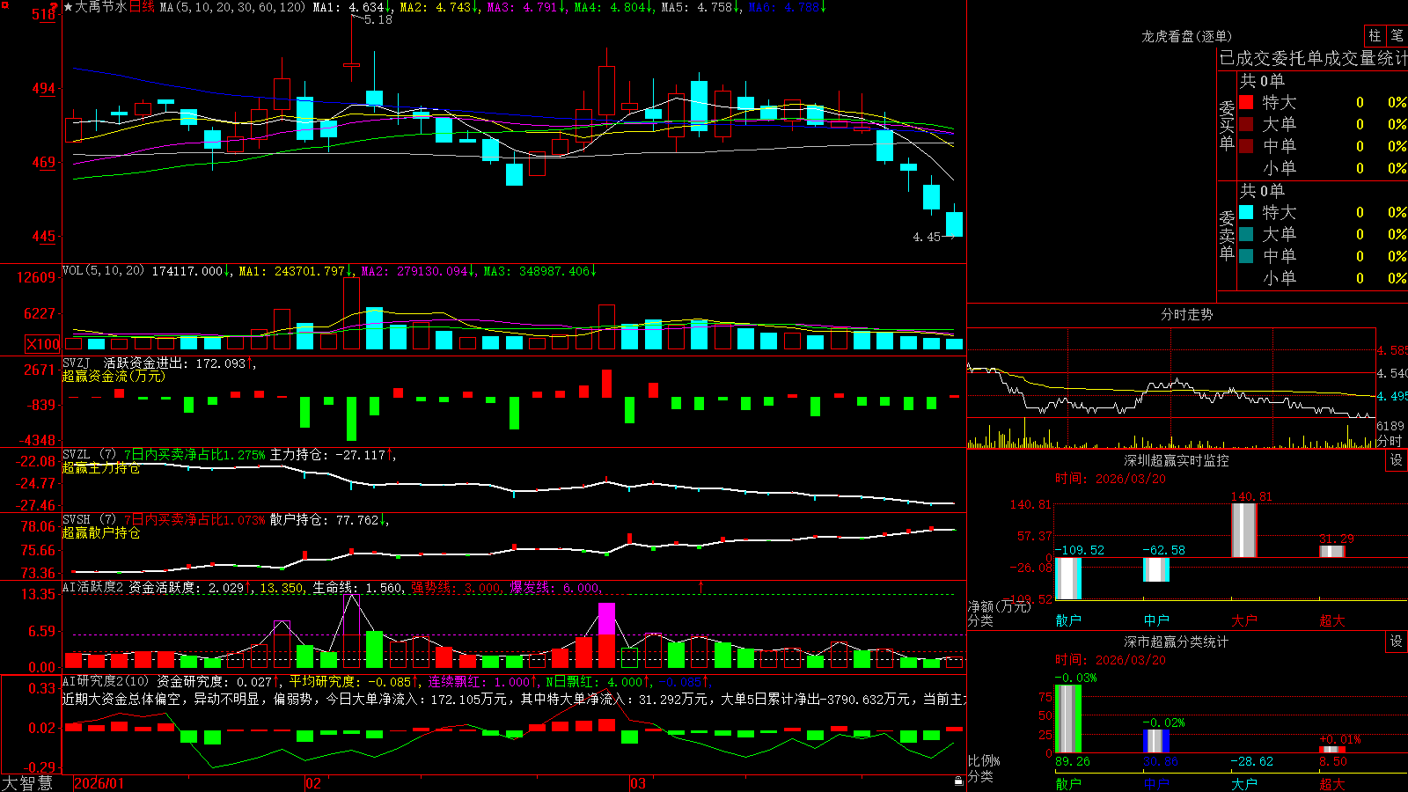Click the 主力持仓: -27.117 value
1408x792 pixels.
tap(327, 455)
